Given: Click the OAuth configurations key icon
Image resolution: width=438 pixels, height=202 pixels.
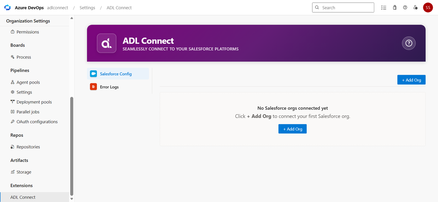Looking at the screenshot, I should pyautogui.click(x=13, y=121).
